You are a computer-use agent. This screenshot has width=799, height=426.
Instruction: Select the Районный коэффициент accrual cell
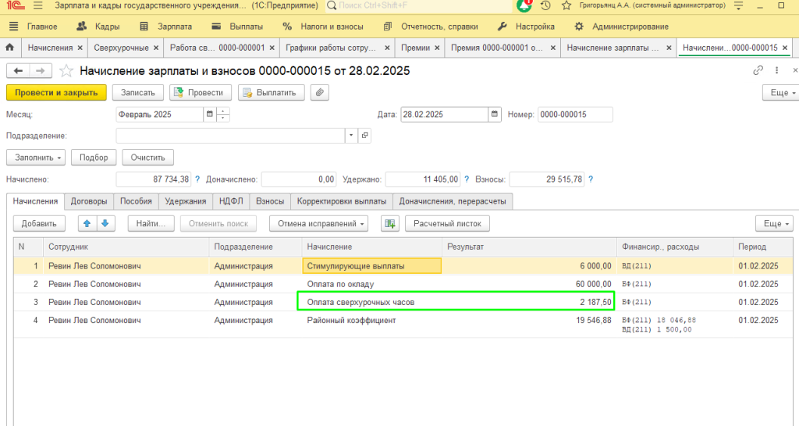click(372, 324)
